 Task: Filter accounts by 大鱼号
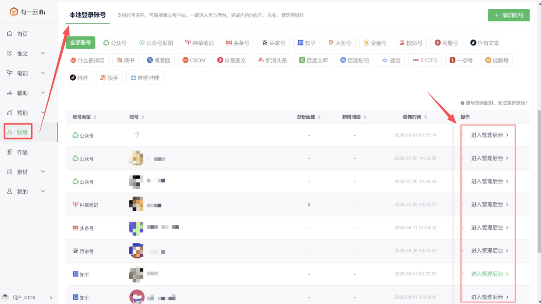[340, 43]
